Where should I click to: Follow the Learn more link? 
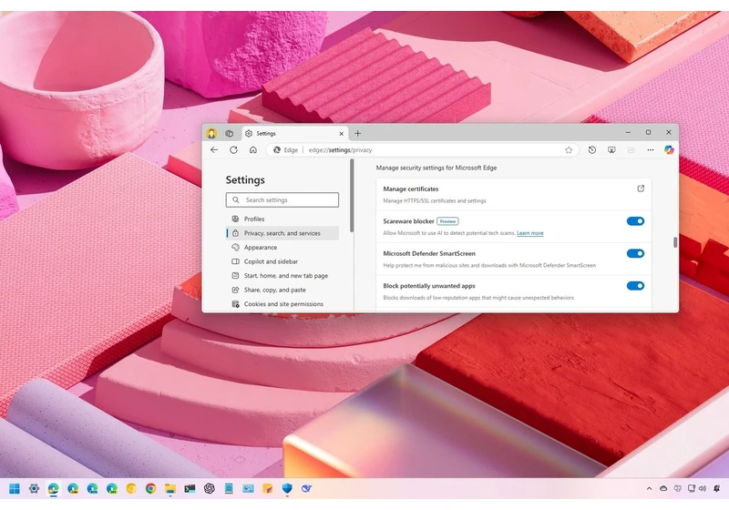[x=530, y=233]
